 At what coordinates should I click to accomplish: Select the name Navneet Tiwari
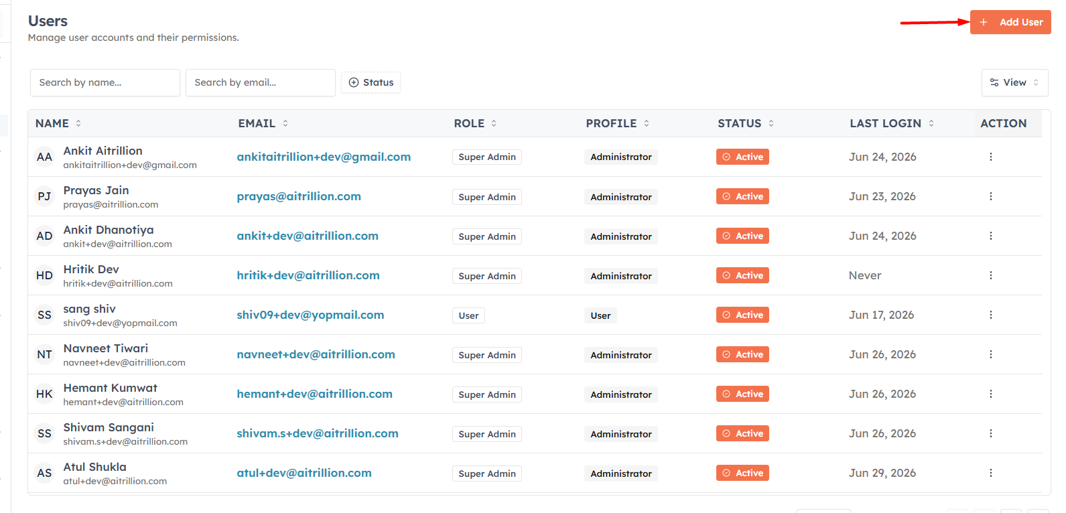tap(106, 348)
